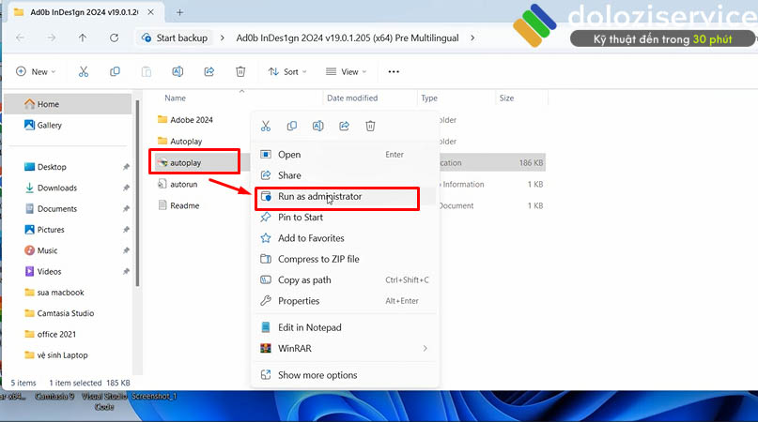The width and height of the screenshot is (758, 422).
Task: Click the navigation pane scrollbar
Action: pyautogui.click(x=137, y=193)
